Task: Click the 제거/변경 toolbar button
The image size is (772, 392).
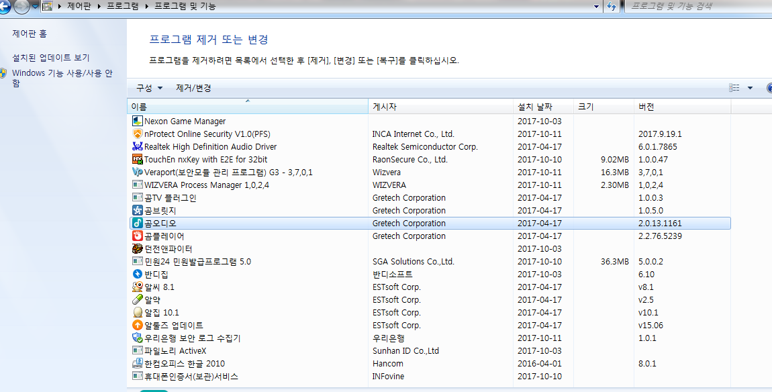Action: [193, 88]
